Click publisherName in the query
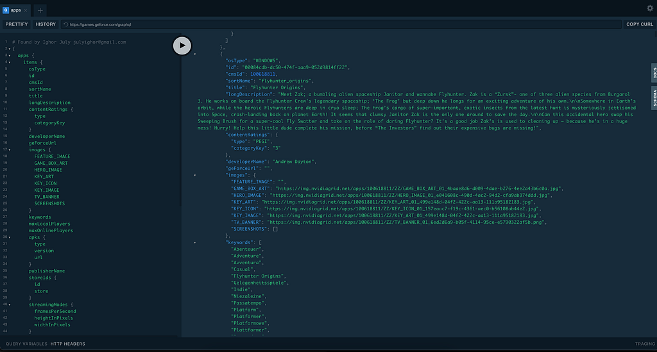The width and height of the screenshot is (657, 352). coord(46,271)
